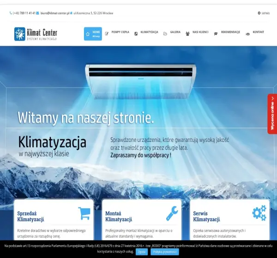The width and height of the screenshot is (277, 258).
Task: Expand the Wycena online side tab
Action: click(272, 114)
